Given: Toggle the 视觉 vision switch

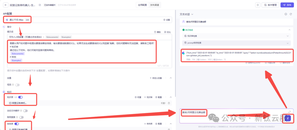Looking at the screenshot, I should [17, 85].
